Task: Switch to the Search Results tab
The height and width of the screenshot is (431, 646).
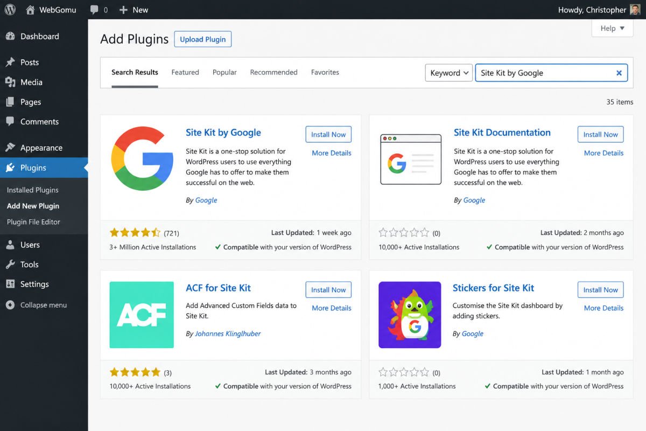Action: pyautogui.click(x=135, y=72)
